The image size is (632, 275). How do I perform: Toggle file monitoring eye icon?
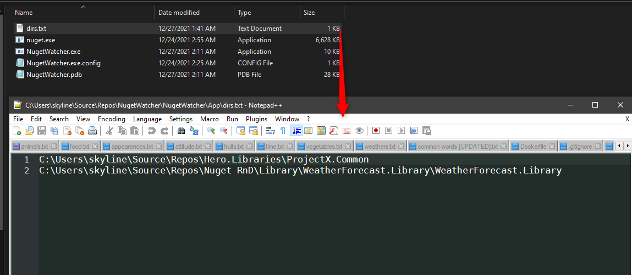[359, 131]
